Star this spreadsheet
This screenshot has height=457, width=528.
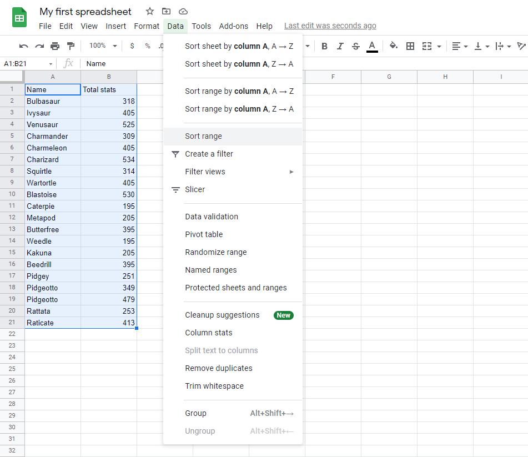(150, 11)
